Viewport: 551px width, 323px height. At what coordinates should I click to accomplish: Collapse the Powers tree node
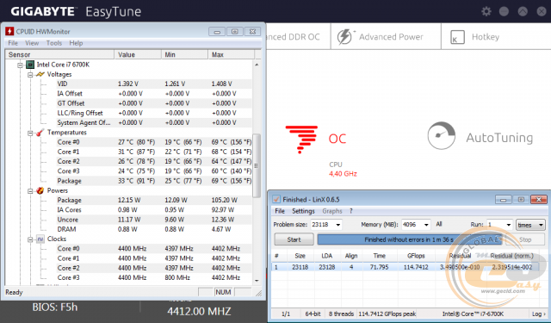30,191
